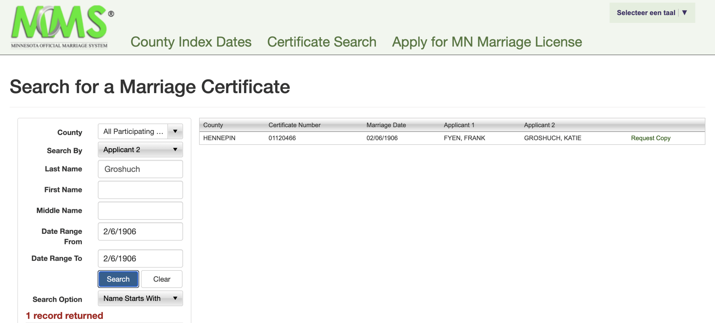Open the Search By dropdown
Screen dimensions: 715x323
(x=140, y=150)
